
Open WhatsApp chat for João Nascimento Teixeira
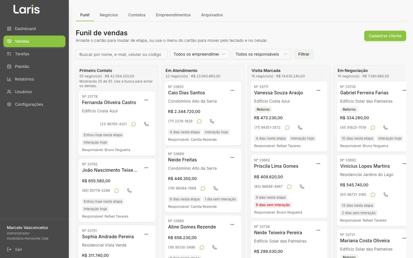(x=117, y=191)
